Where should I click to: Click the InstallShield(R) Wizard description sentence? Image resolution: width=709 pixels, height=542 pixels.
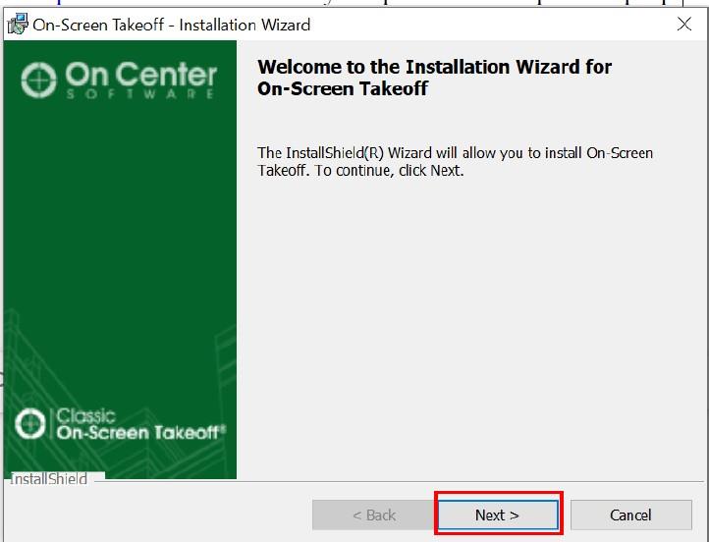pyautogui.click(x=455, y=153)
